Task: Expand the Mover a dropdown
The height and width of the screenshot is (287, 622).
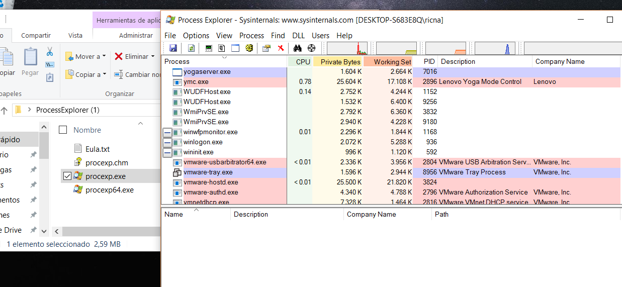Action: [104, 57]
